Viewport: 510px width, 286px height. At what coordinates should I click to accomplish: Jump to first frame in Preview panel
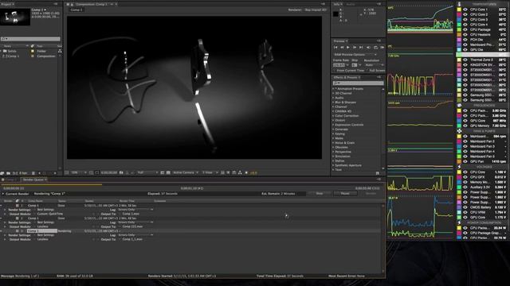[x=335, y=48]
